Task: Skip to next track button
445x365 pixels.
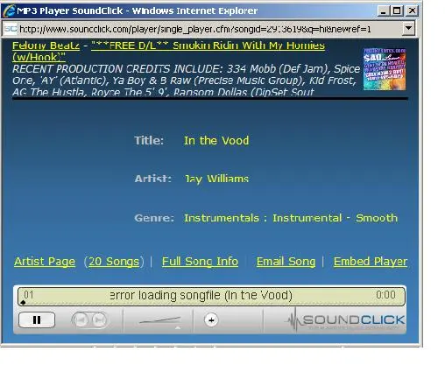Action: tap(99, 320)
